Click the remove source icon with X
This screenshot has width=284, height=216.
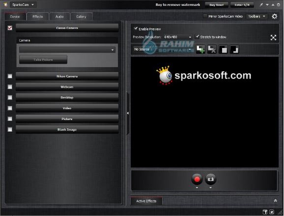(x=212, y=49)
